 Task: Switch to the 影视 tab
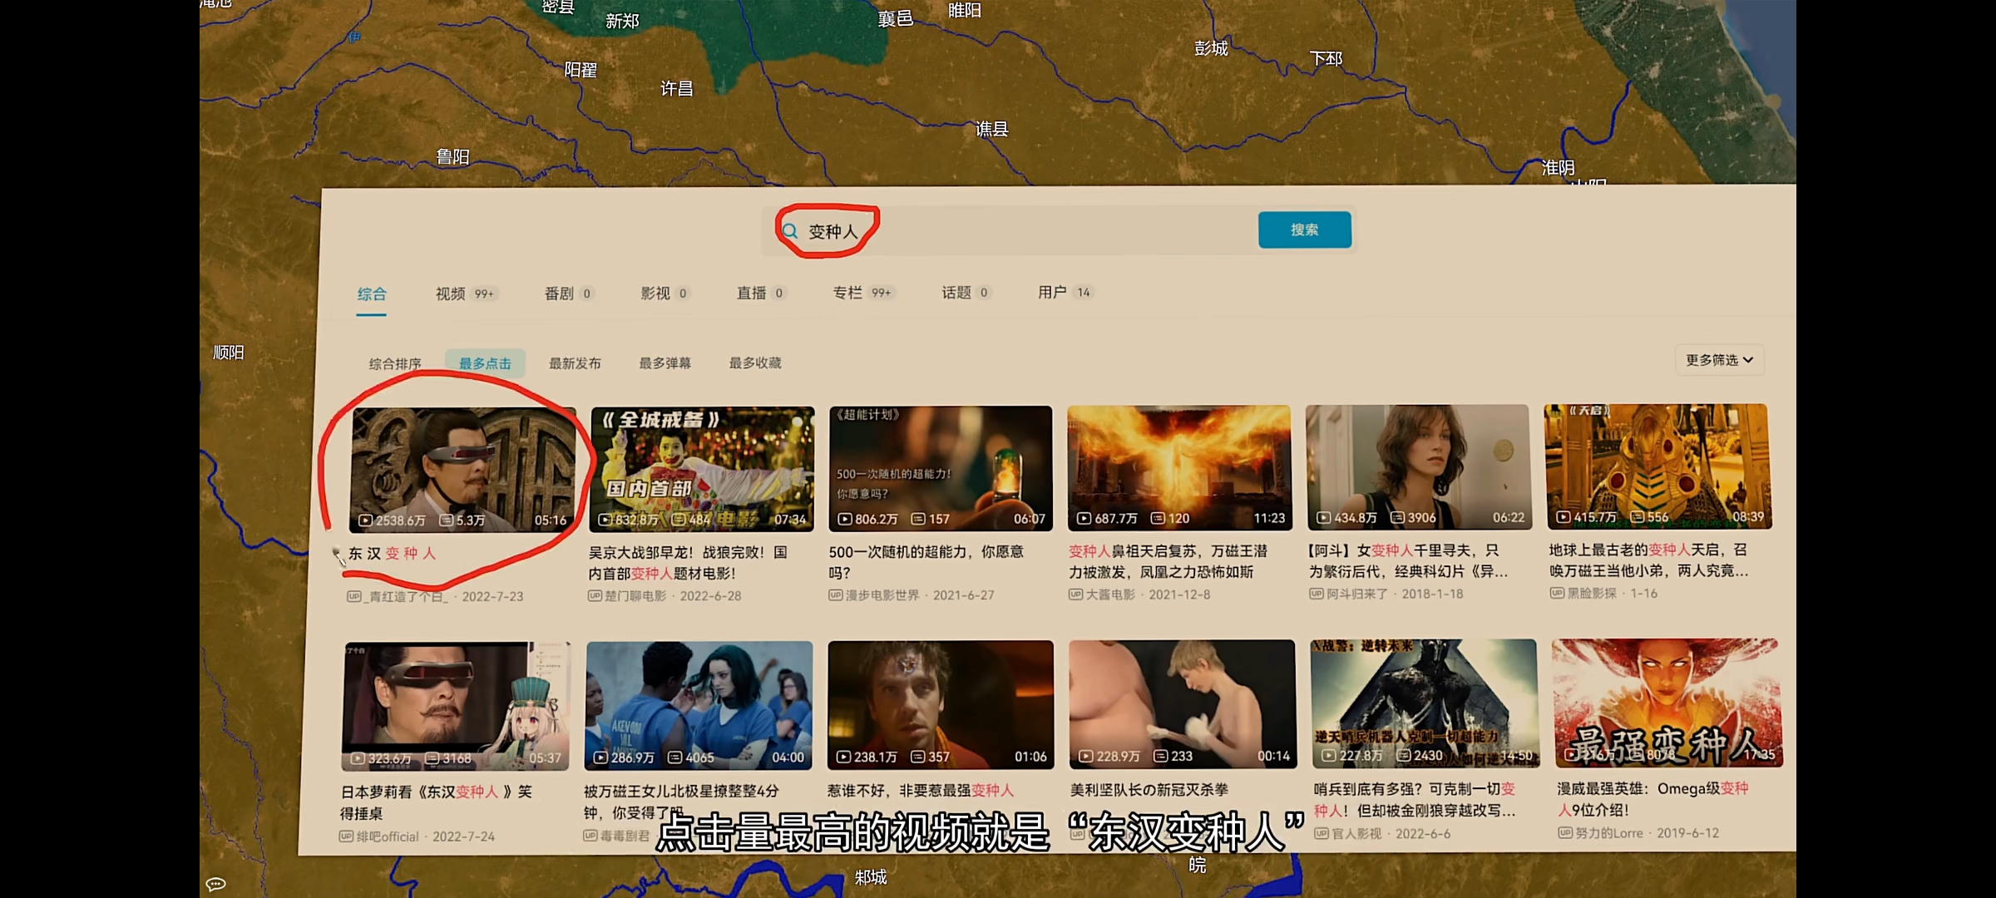coord(656,293)
